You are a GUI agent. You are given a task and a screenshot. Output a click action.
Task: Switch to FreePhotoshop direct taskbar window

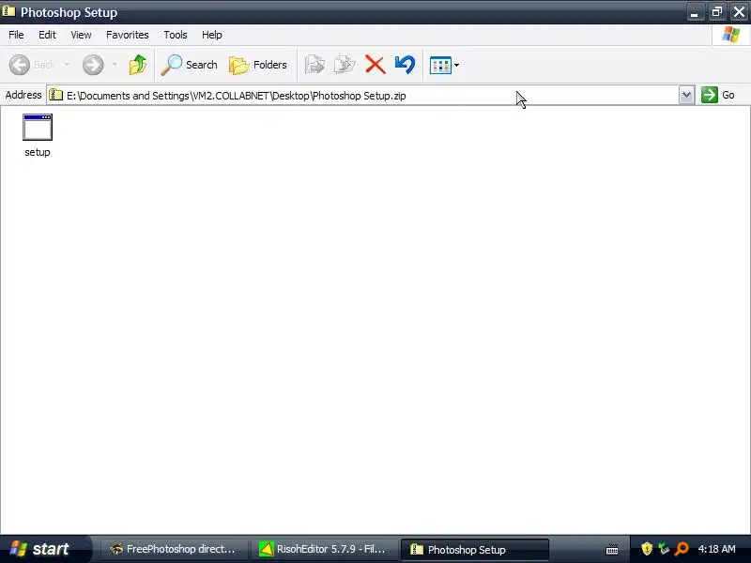174,549
